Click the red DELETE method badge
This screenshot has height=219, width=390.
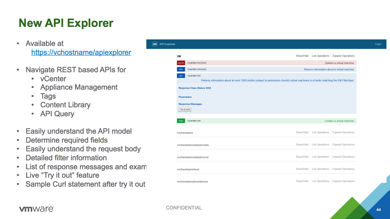(181, 63)
